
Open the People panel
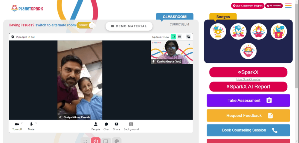click(96, 126)
